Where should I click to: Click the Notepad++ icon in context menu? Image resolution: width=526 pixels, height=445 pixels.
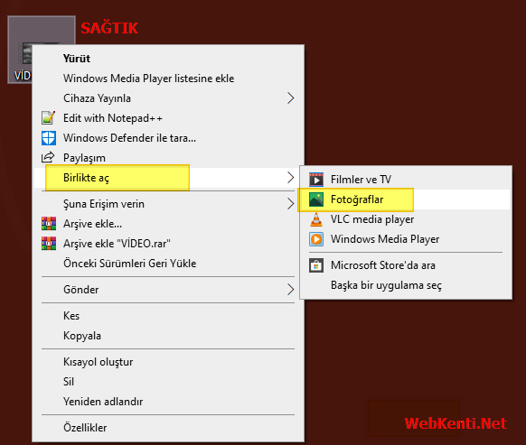pyautogui.click(x=48, y=118)
